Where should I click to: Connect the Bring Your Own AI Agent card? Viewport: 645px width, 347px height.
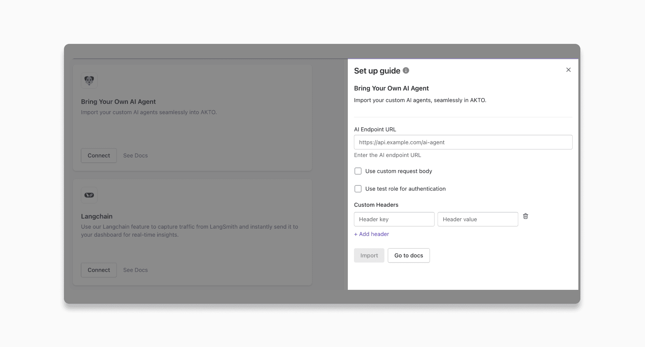[99, 156]
